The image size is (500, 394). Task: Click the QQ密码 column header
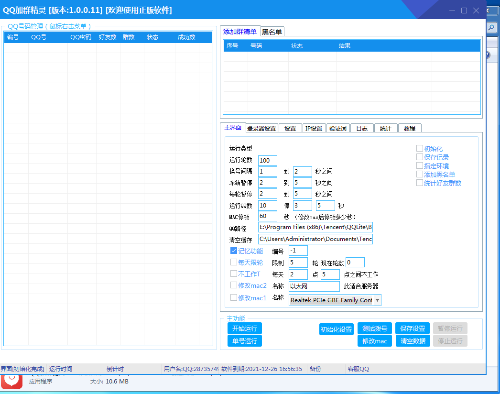81,37
